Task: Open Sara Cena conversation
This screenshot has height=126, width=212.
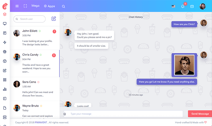Action: pos(35,89)
